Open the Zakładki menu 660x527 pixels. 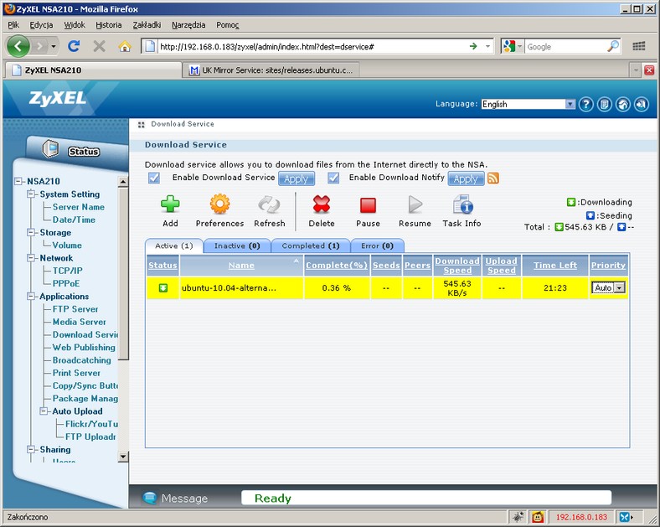(147, 25)
